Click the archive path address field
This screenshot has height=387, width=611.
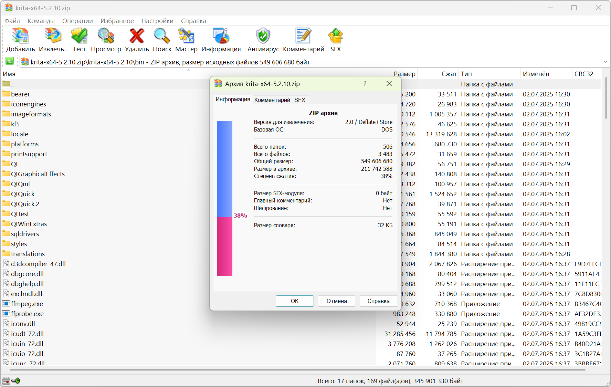click(314, 62)
